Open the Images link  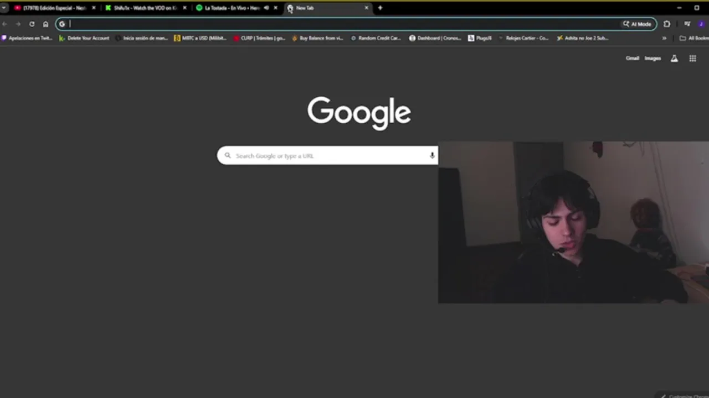click(x=653, y=58)
